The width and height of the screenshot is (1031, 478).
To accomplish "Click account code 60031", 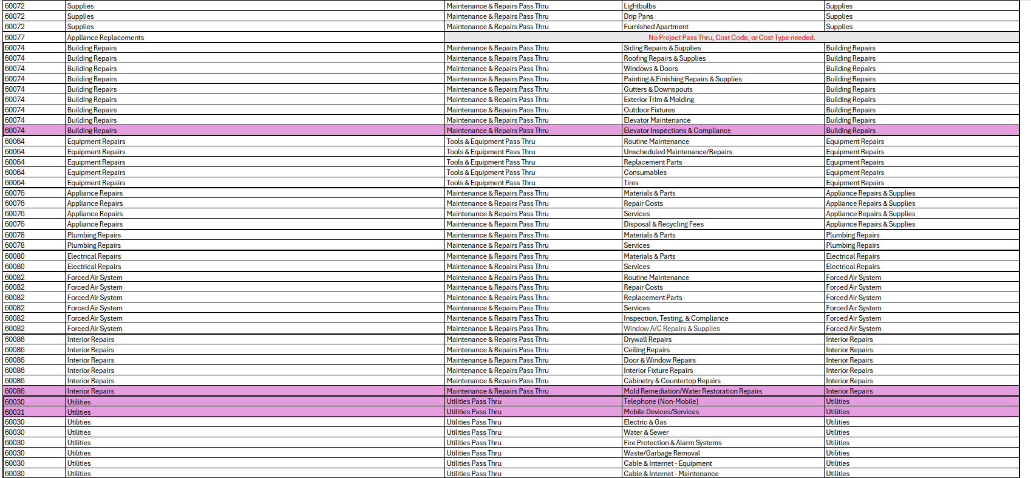I will (34, 412).
